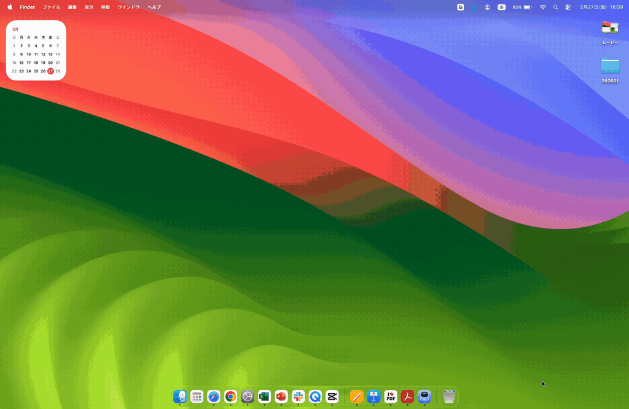629x409 pixels.
Task: Select the 202601 folder on desktop
Action: point(610,66)
